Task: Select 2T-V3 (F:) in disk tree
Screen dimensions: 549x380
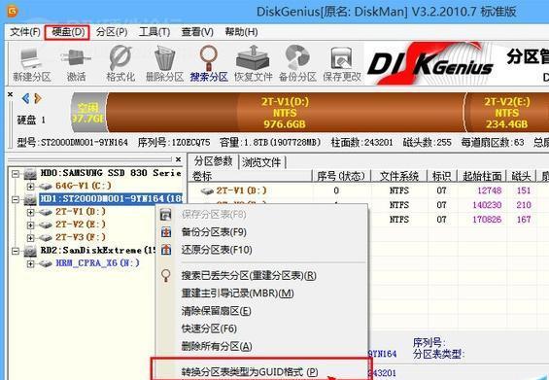Action: 81,237
